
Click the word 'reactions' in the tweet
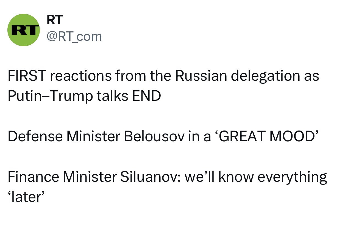pyautogui.click(x=81, y=76)
